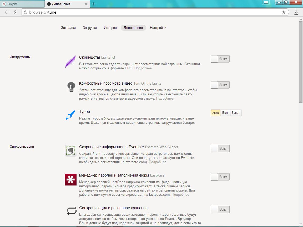Click the synchronization arrows icon
Image resolution: width=303 pixels, height=227 pixels.
point(72,211)
